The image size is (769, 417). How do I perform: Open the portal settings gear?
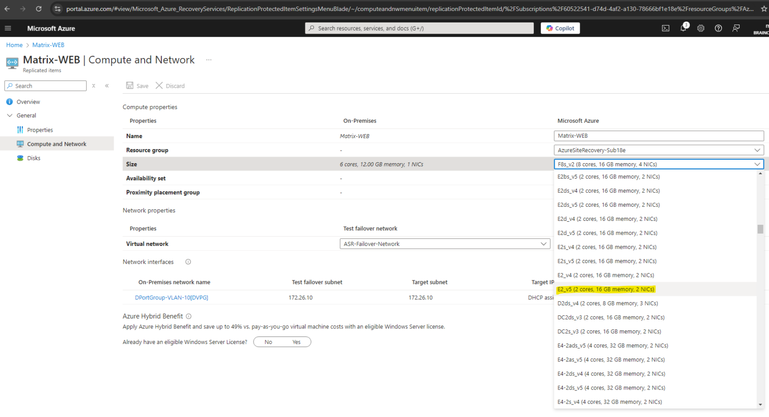[x=700, y=28]
